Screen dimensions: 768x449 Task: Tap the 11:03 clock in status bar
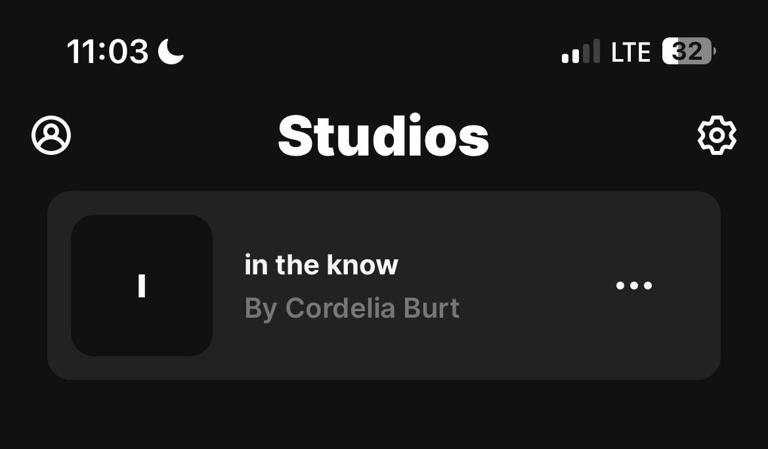pyautogui.click(x=108, y=51)
